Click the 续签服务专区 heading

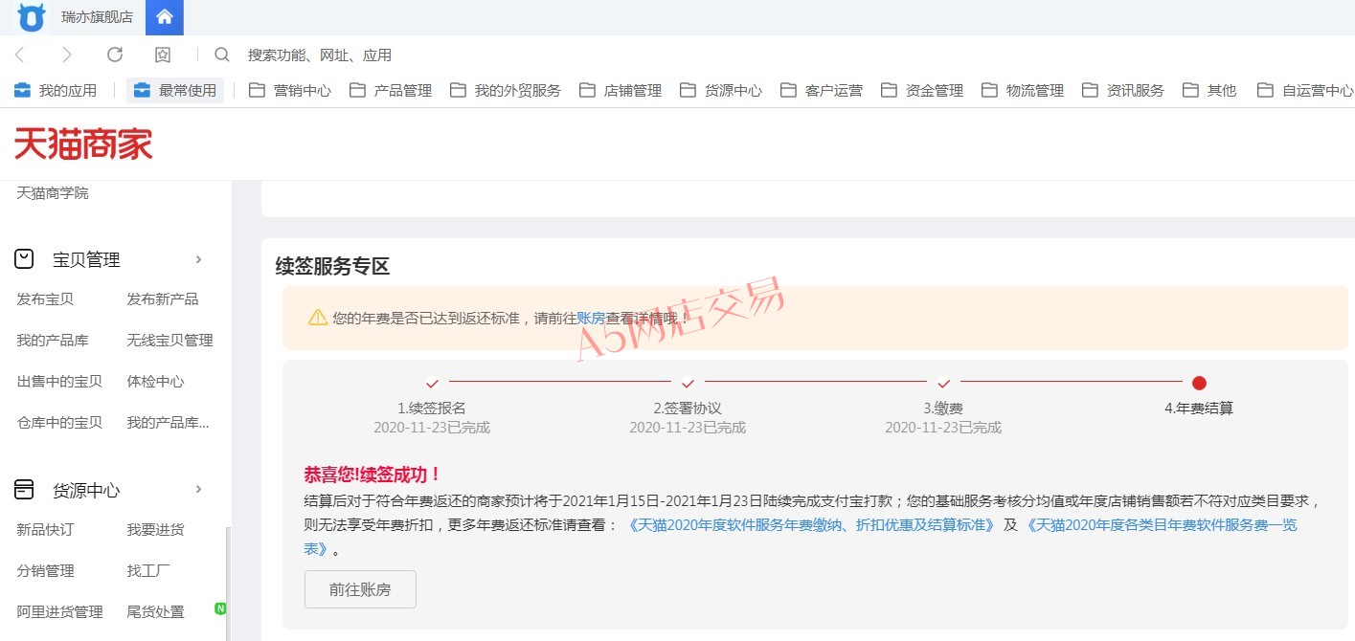[332, 266]
